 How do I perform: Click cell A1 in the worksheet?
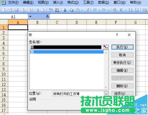click(18, 27)
